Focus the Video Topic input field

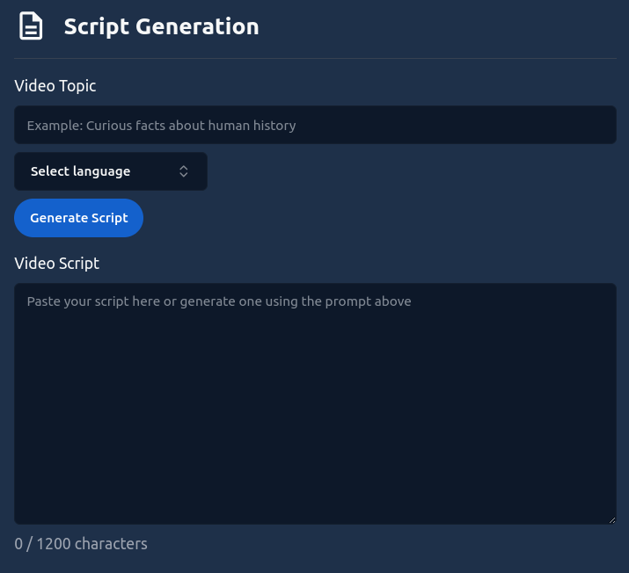315,125
